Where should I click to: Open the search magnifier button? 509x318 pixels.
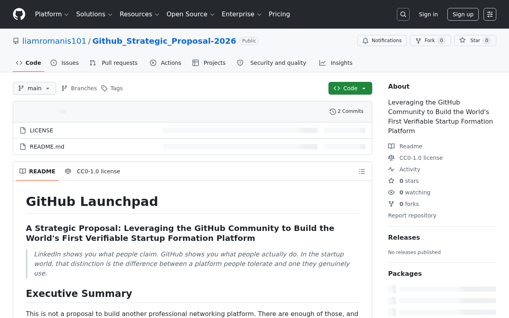(403, 14)
